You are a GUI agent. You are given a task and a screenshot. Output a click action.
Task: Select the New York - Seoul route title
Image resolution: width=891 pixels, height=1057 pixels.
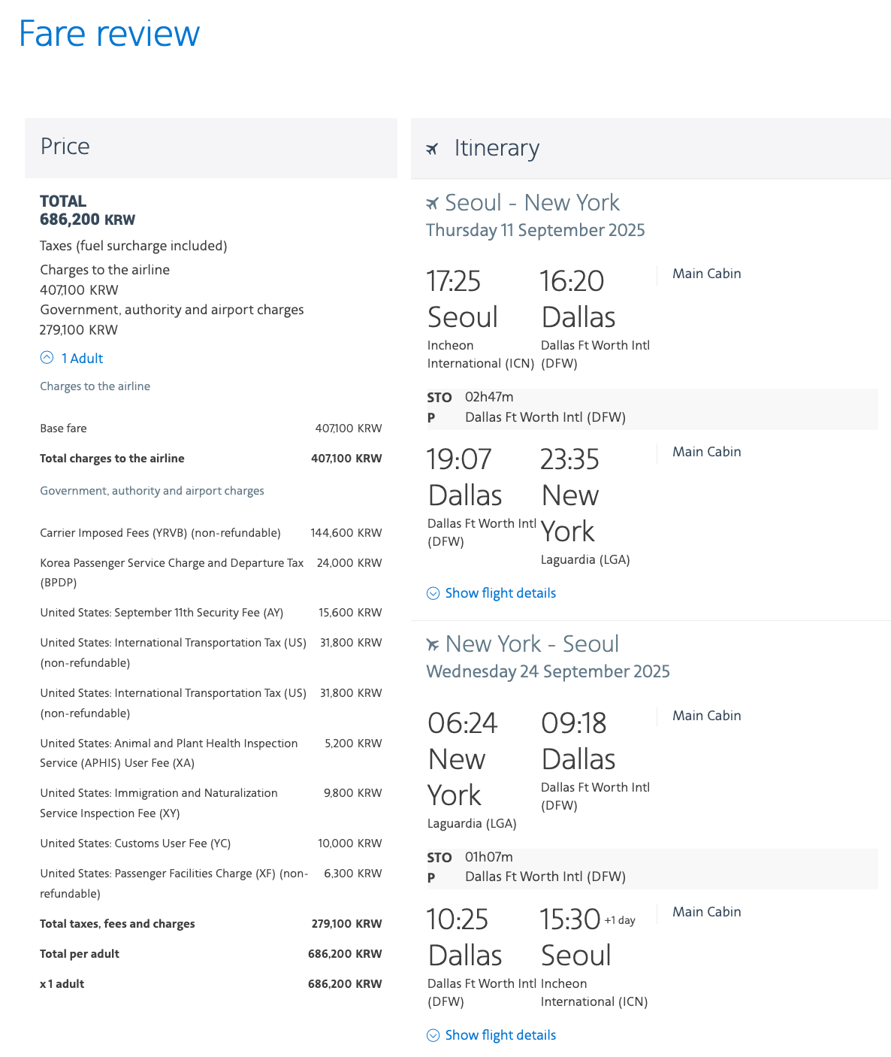(x=532, y=644)
